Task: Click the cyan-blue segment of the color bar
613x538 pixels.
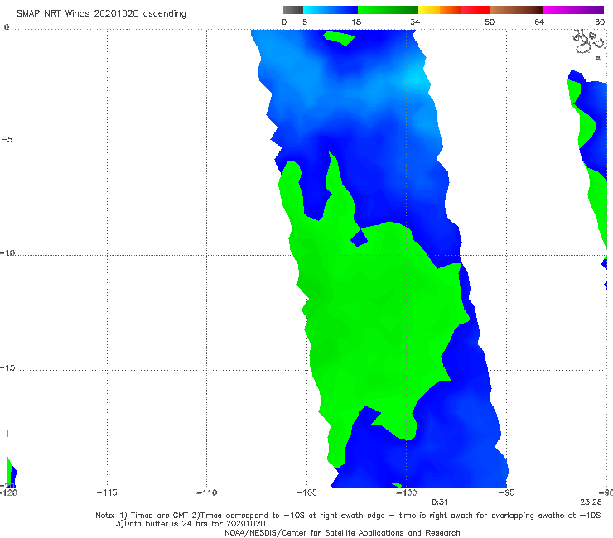Action: 331,10
